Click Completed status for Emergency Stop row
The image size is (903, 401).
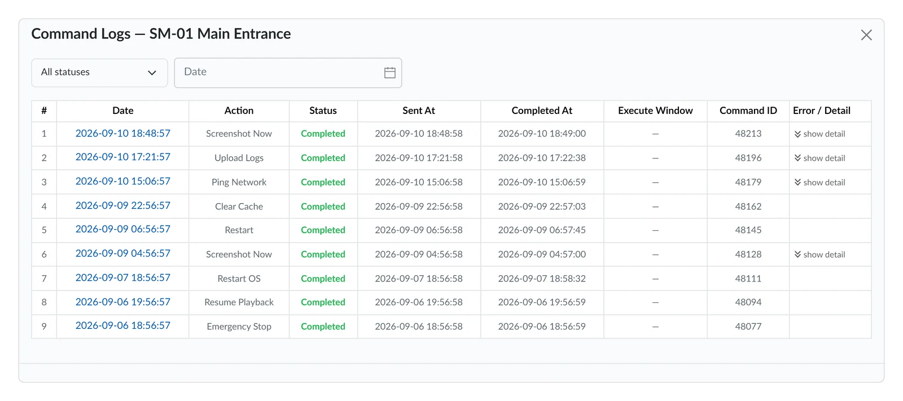[323, 327]
